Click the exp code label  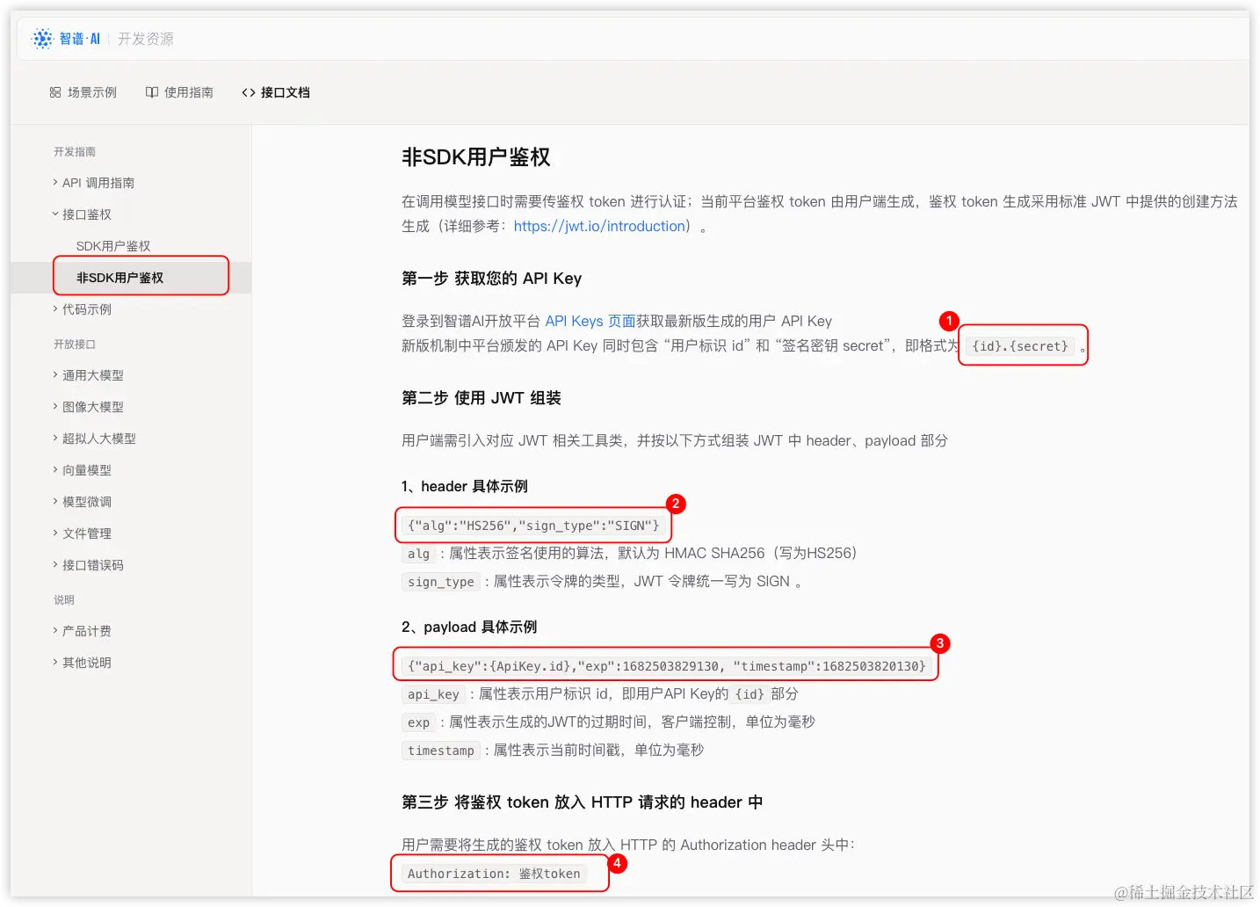point(418,722)
